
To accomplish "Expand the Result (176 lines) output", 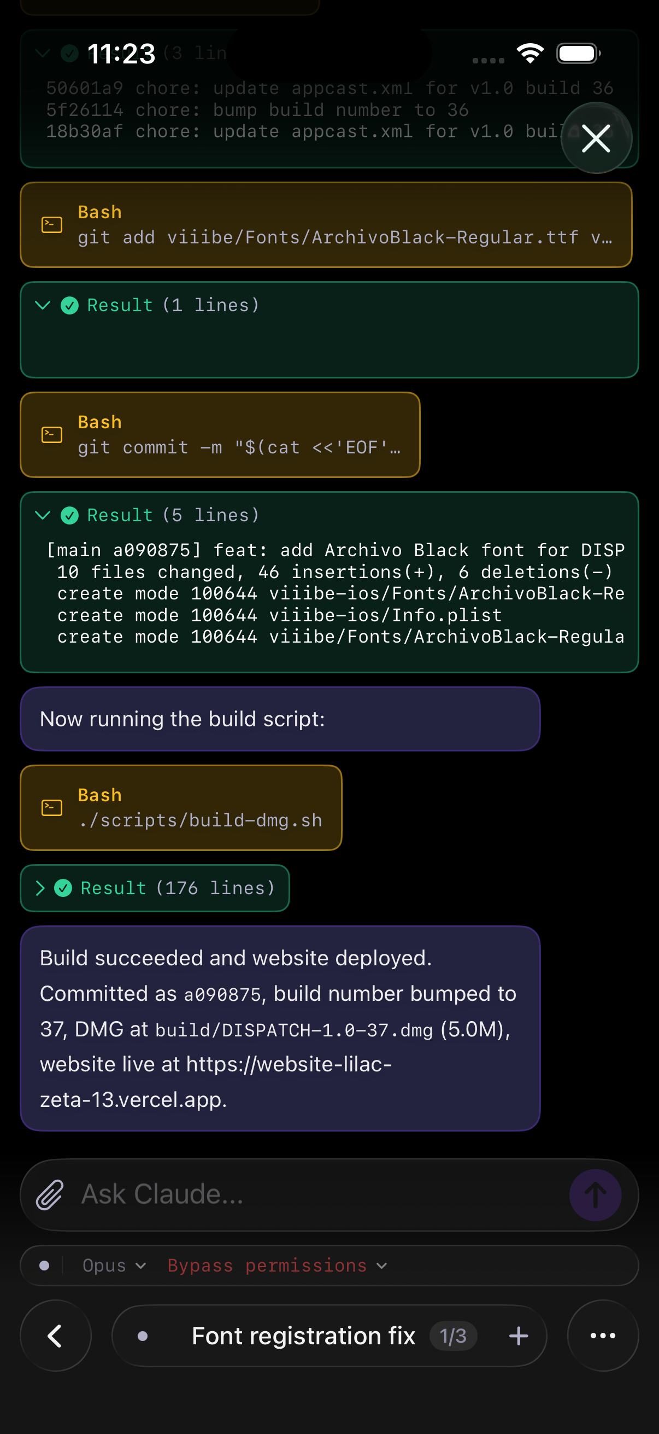I will click(x=40, y=888).
